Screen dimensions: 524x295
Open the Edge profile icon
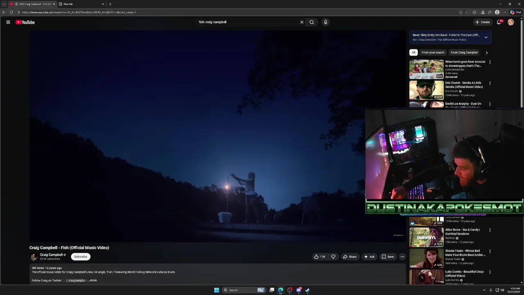[497, 12]
